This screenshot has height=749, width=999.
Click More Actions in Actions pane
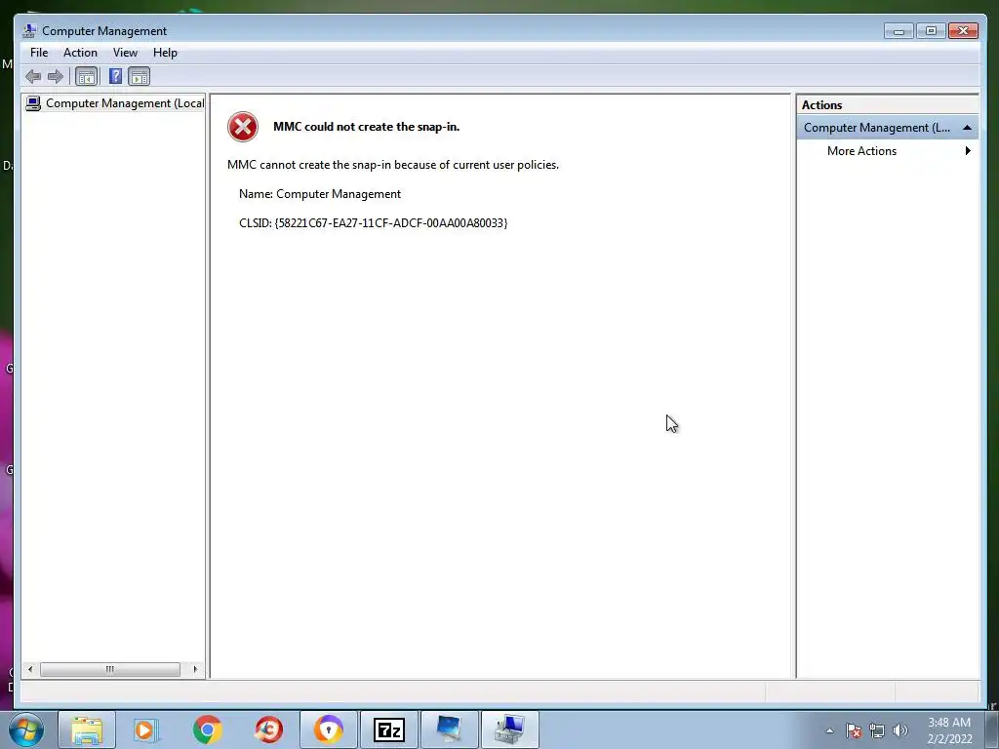click(x=861, y=151)
